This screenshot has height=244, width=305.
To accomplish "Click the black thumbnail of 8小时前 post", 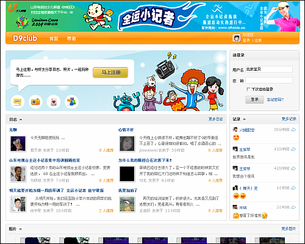I will pos(127,174).
